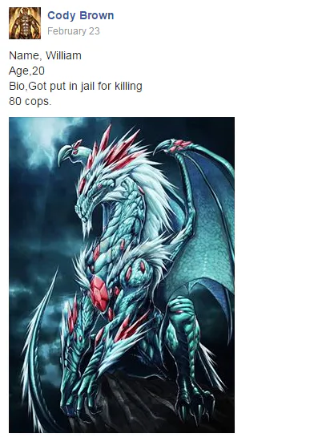Image resolution: width=326 pixels, height=437 pixels.
Task: Click the dragon's rear clawed foot
Action: click(x=195, y=402)
